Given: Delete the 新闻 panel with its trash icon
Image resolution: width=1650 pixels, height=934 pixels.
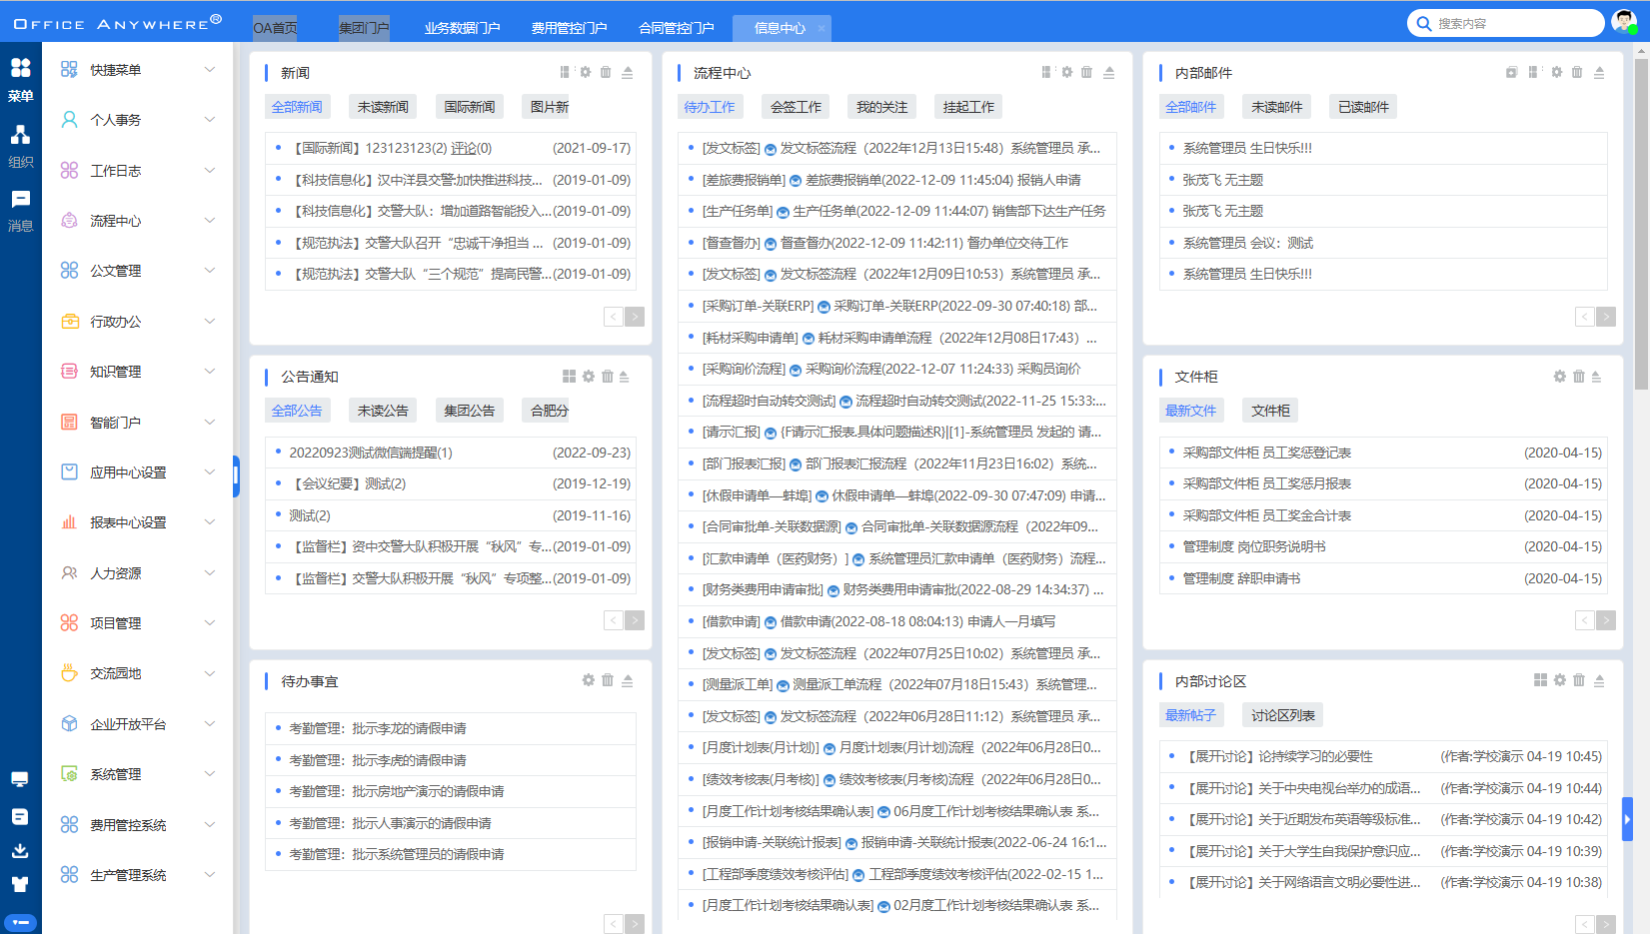Looking at the screenshot, I should (606, 72).
